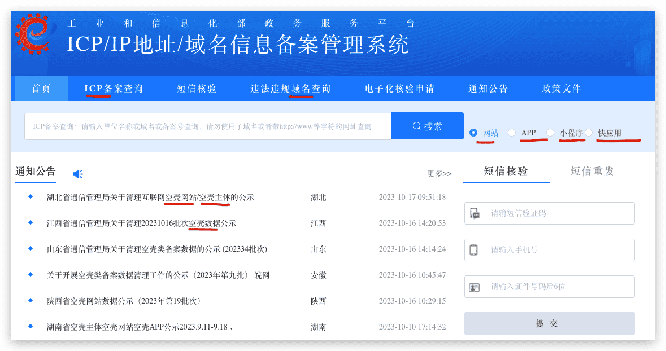Select the 小程序 search type
Image resolution: width=666 pixels, height=351 pixels.
(550, 133)
